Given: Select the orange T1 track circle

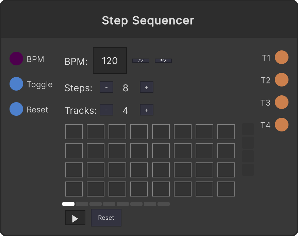Looking at the screenshot, I should (282, 57).
